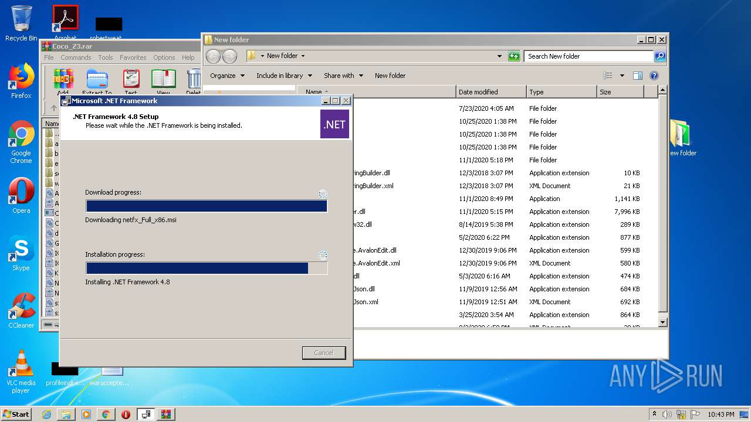Open the waraccepte desktop file icon
This screenshot has height=422, width=751.
(x=110, y=374)
